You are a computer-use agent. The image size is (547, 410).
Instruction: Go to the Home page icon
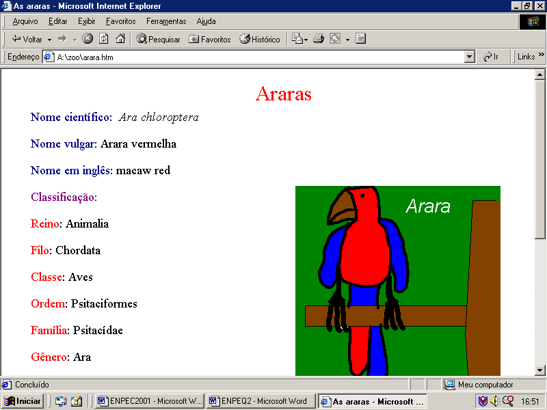120,39
